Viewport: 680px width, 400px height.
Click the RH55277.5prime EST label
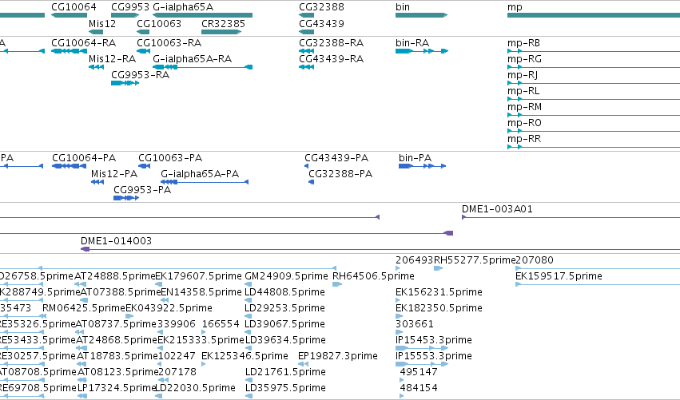click(x=475, y=260)
